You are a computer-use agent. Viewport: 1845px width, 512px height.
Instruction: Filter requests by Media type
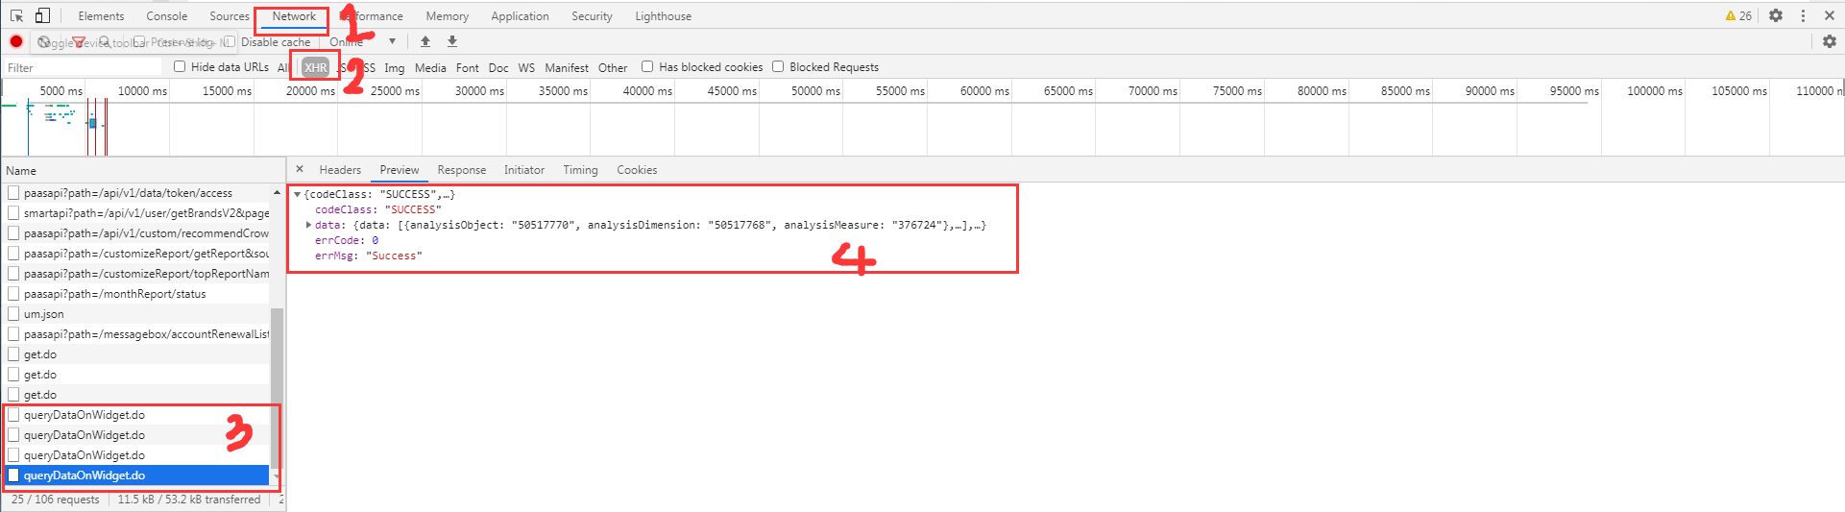point(430,67)
